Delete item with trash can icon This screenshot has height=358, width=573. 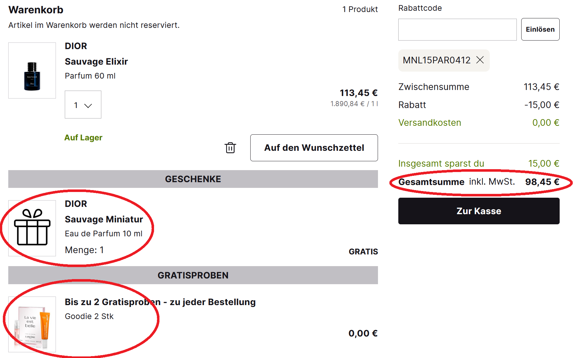point(230,148)
